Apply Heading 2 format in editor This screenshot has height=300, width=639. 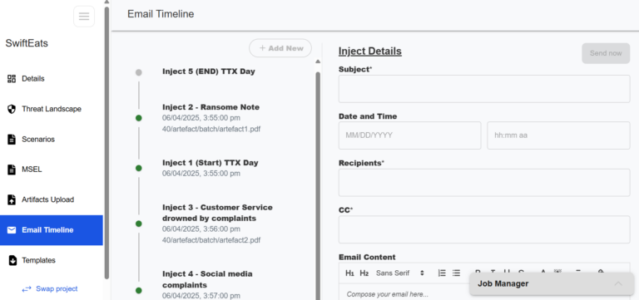click(x=364, y=273)
